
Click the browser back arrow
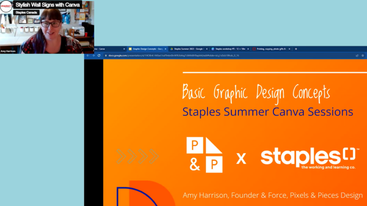tap(88, 55)
